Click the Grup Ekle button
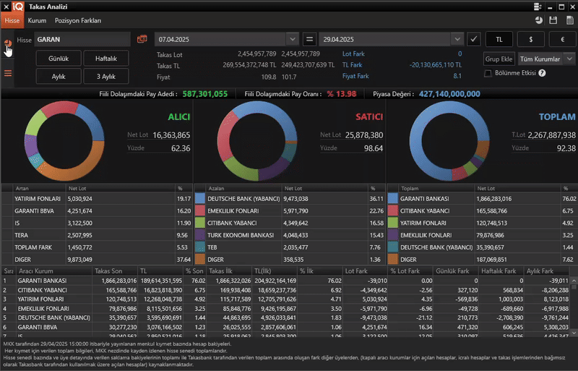Screen dimensions: 578x371 click(499, 59)
